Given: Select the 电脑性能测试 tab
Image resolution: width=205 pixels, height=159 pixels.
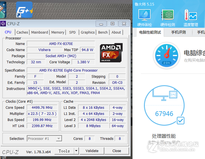Looking at the screenshot, I should click(150, 32).
